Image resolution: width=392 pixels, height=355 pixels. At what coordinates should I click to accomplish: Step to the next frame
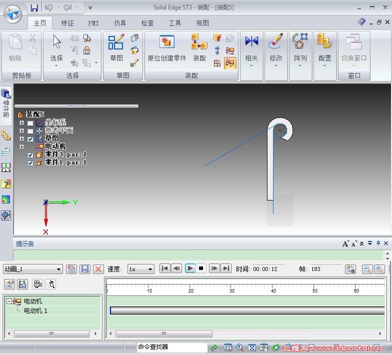click(214, 268)
